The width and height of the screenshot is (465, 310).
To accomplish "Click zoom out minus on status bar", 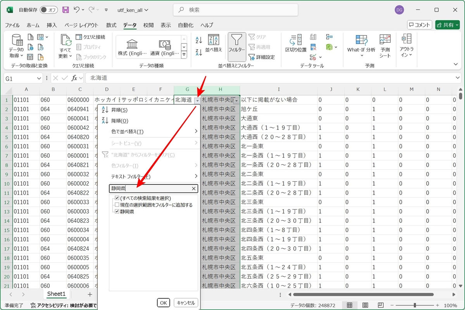I will tap(392, 305).
